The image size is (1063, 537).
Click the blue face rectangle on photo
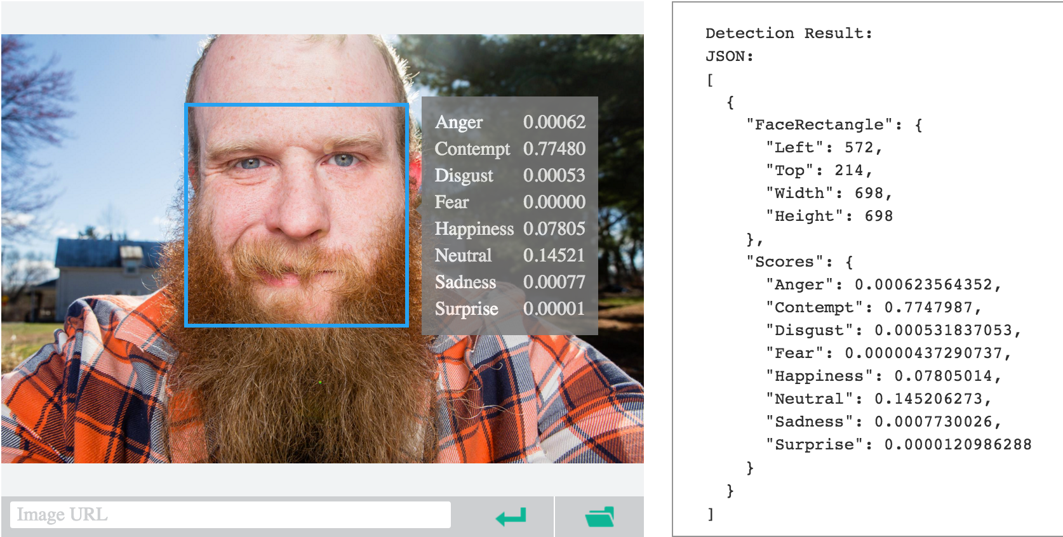click(297, 215)
